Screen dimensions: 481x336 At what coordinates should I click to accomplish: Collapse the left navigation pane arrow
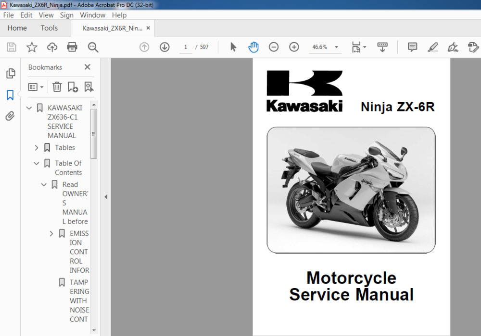click(x=106, y=197)
